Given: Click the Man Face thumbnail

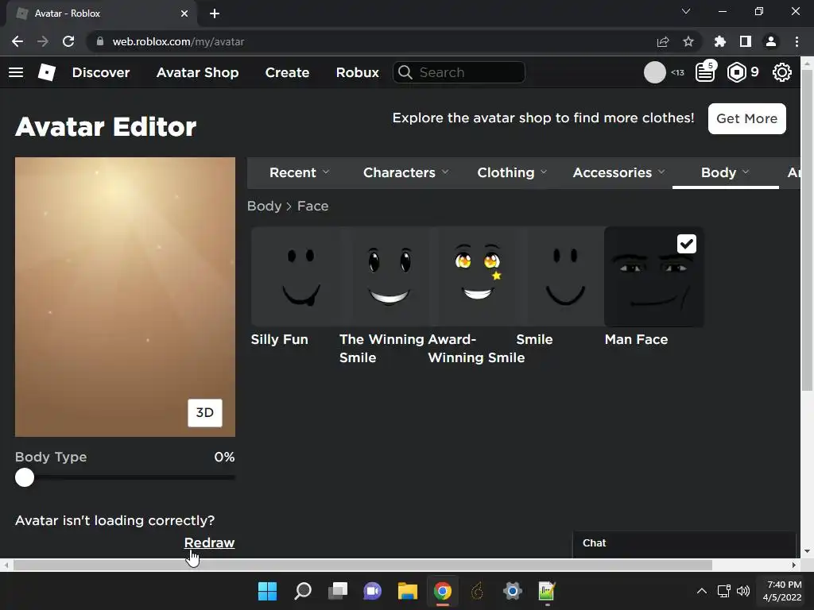Looking at the screenshot, I should click(x=654, y=276).
